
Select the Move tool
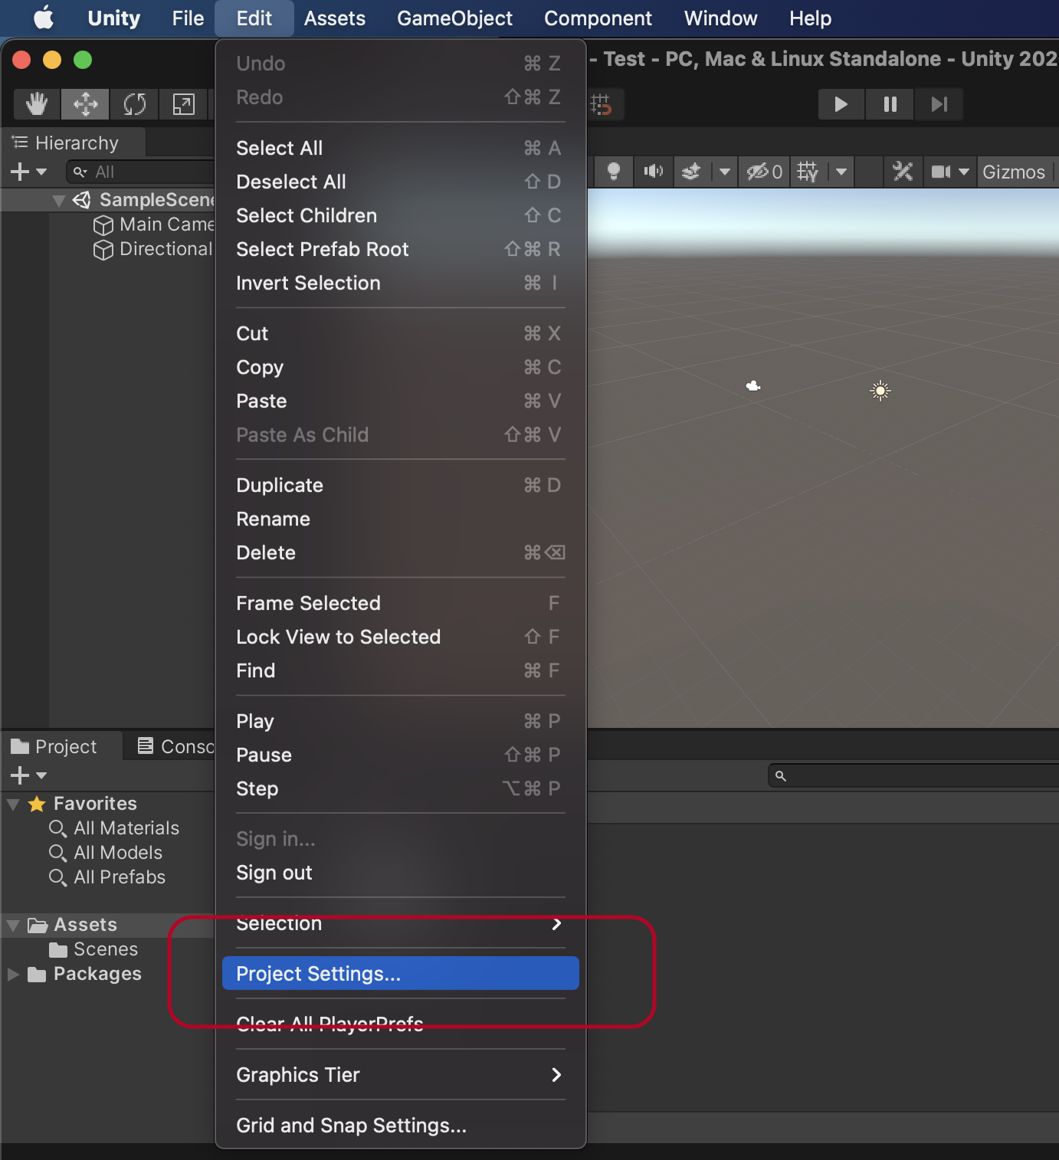coord(85,103)
